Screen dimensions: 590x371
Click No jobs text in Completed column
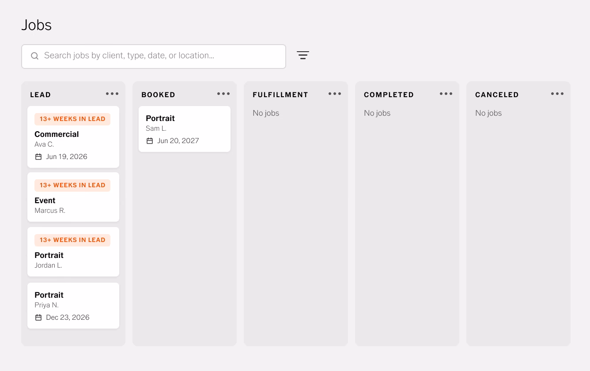pyautogui.click(x=377, y=113)
